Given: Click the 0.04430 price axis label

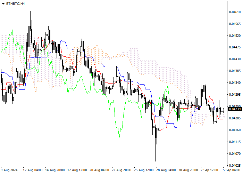Looking at the screenshot, I should pyautogui.click(x=235, y=59).
